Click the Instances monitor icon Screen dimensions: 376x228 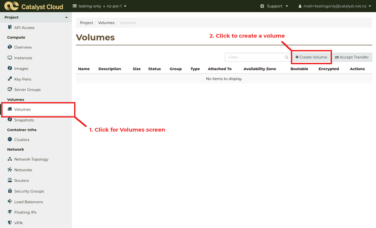9,58
